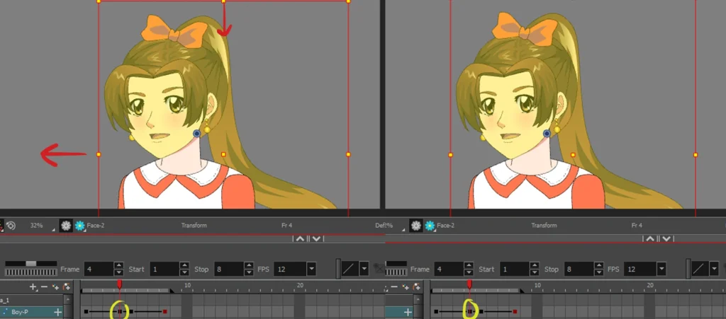726x319 pixels.
Task: Click the white gear icon in left view
Action: [x=66, y=226]
